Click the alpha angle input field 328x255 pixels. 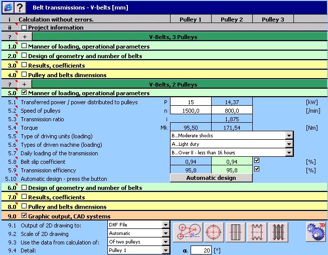coord(201,250)
